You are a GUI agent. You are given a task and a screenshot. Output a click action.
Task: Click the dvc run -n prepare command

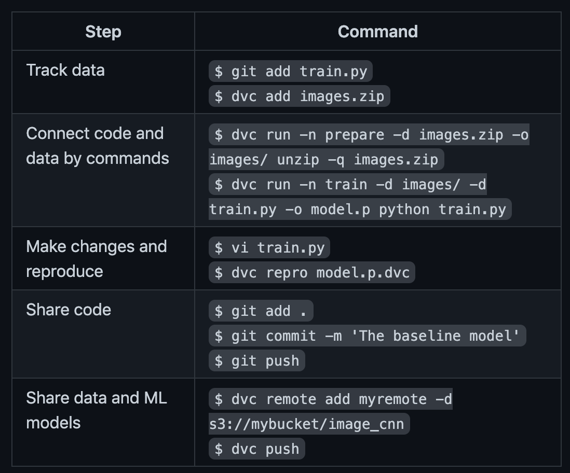coord(369,135)
